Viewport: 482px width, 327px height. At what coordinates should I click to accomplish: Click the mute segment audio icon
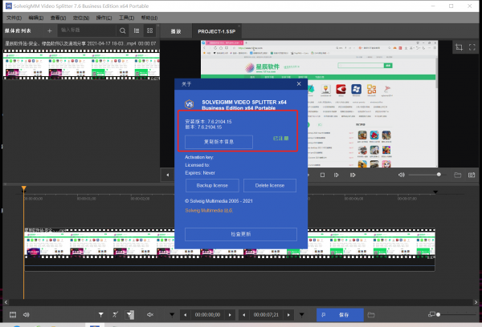click(x=150, y=315)
